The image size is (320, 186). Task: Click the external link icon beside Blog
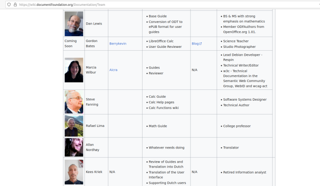point(200,44)
